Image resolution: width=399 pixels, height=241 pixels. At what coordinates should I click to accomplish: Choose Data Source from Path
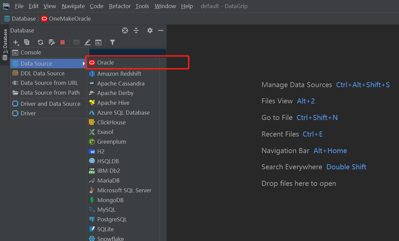[48, 93]
